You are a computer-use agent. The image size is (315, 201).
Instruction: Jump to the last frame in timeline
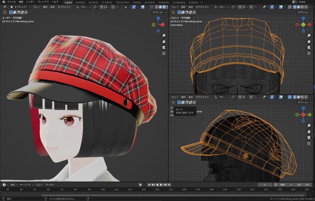point(169,185)
